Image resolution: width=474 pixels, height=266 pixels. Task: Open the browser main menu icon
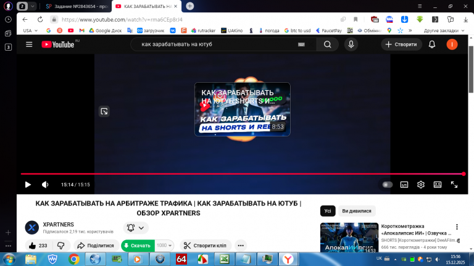click(420, 6)
